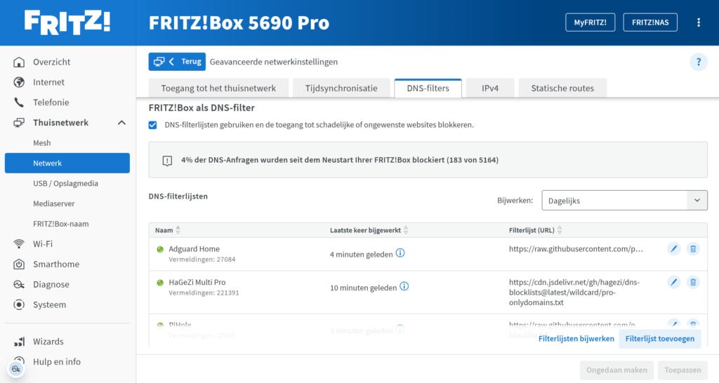Click the FRITZ!NAS button
Screen dimensions: 719x383
pos(650,22)
